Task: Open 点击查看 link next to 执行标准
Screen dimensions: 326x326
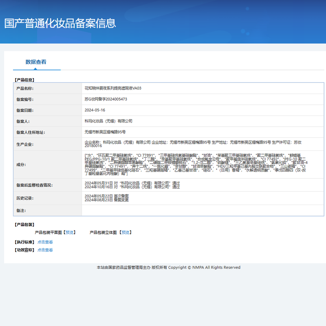Action: (45, 242)
